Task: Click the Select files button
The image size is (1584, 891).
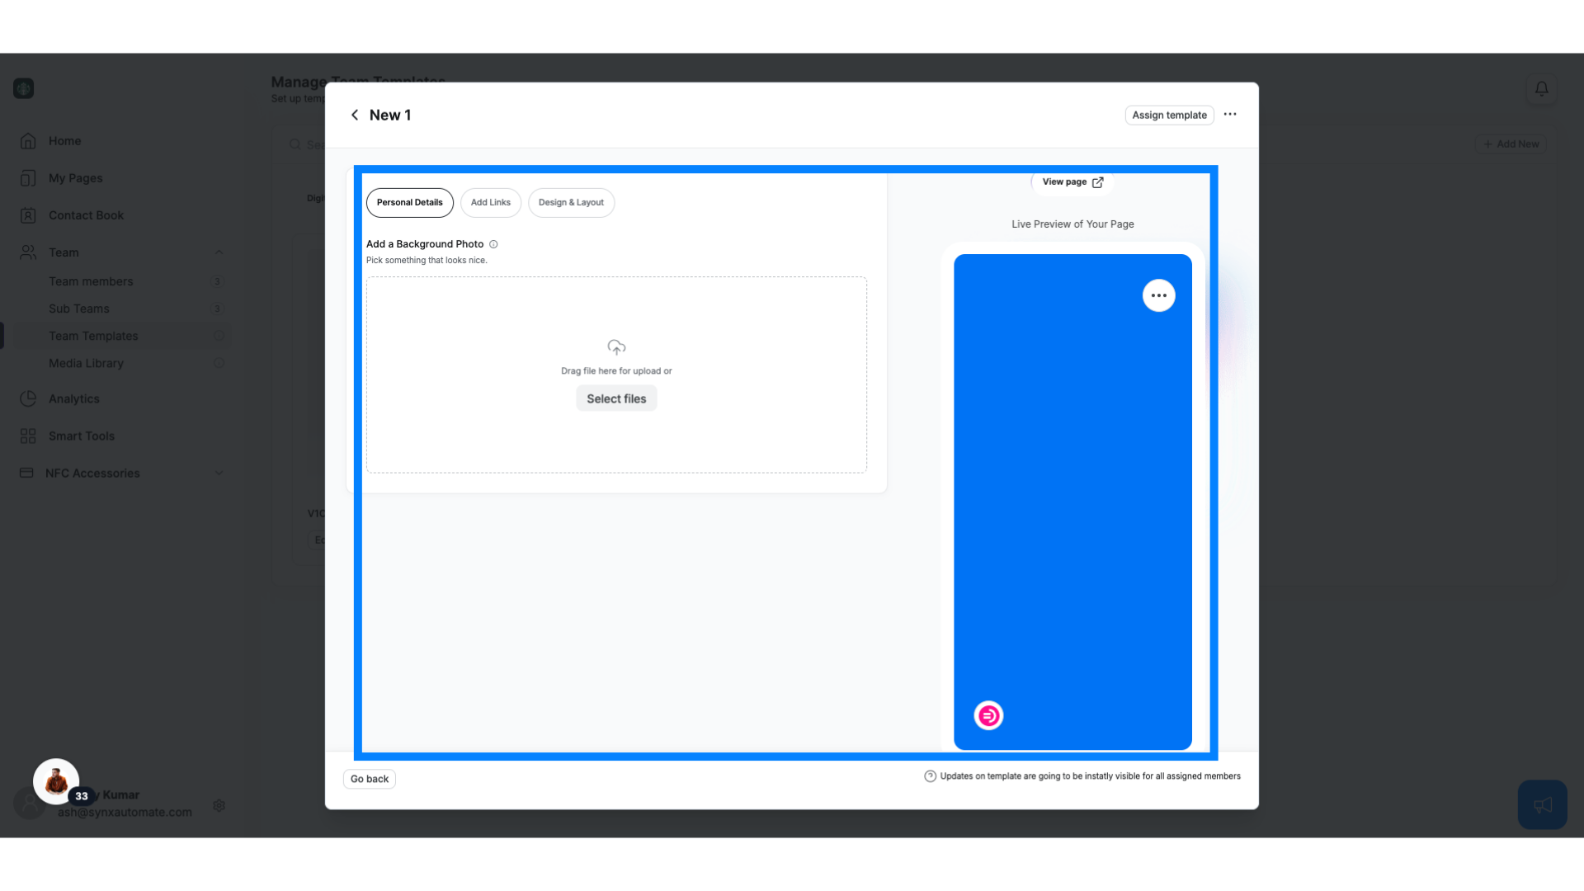Action: [x=615, y=398]
